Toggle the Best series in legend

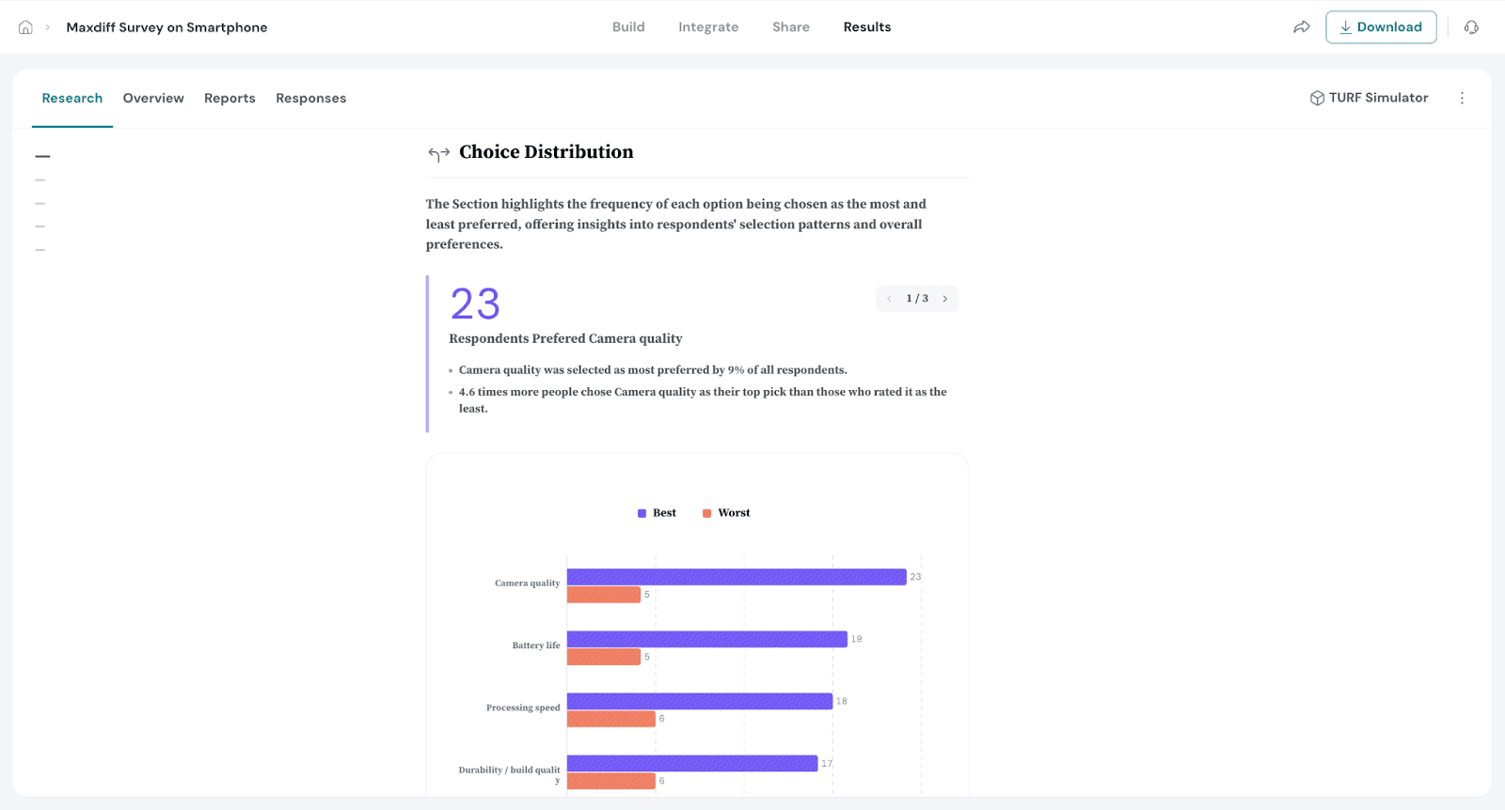tap(657, 513)
